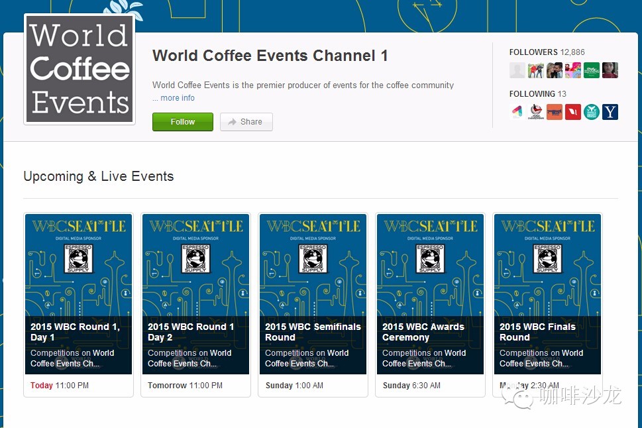Click the last follower avatar photo

pos(610,70)
